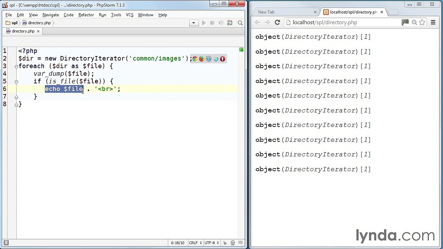Open the Run menu
Image resolution: width=443 pixels, height=249 pixels.
coord(102,15)
